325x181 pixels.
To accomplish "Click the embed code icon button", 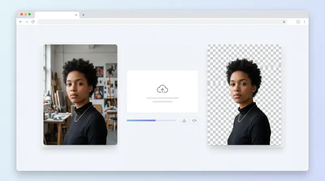I will [x=194, y=120].
